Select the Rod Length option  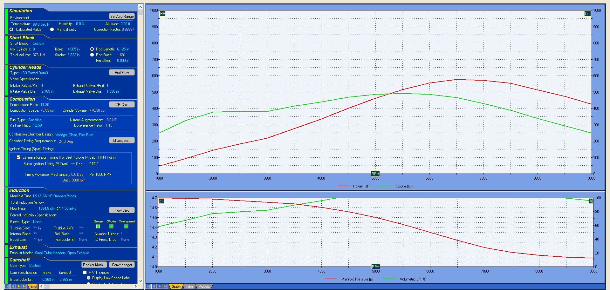92,49
